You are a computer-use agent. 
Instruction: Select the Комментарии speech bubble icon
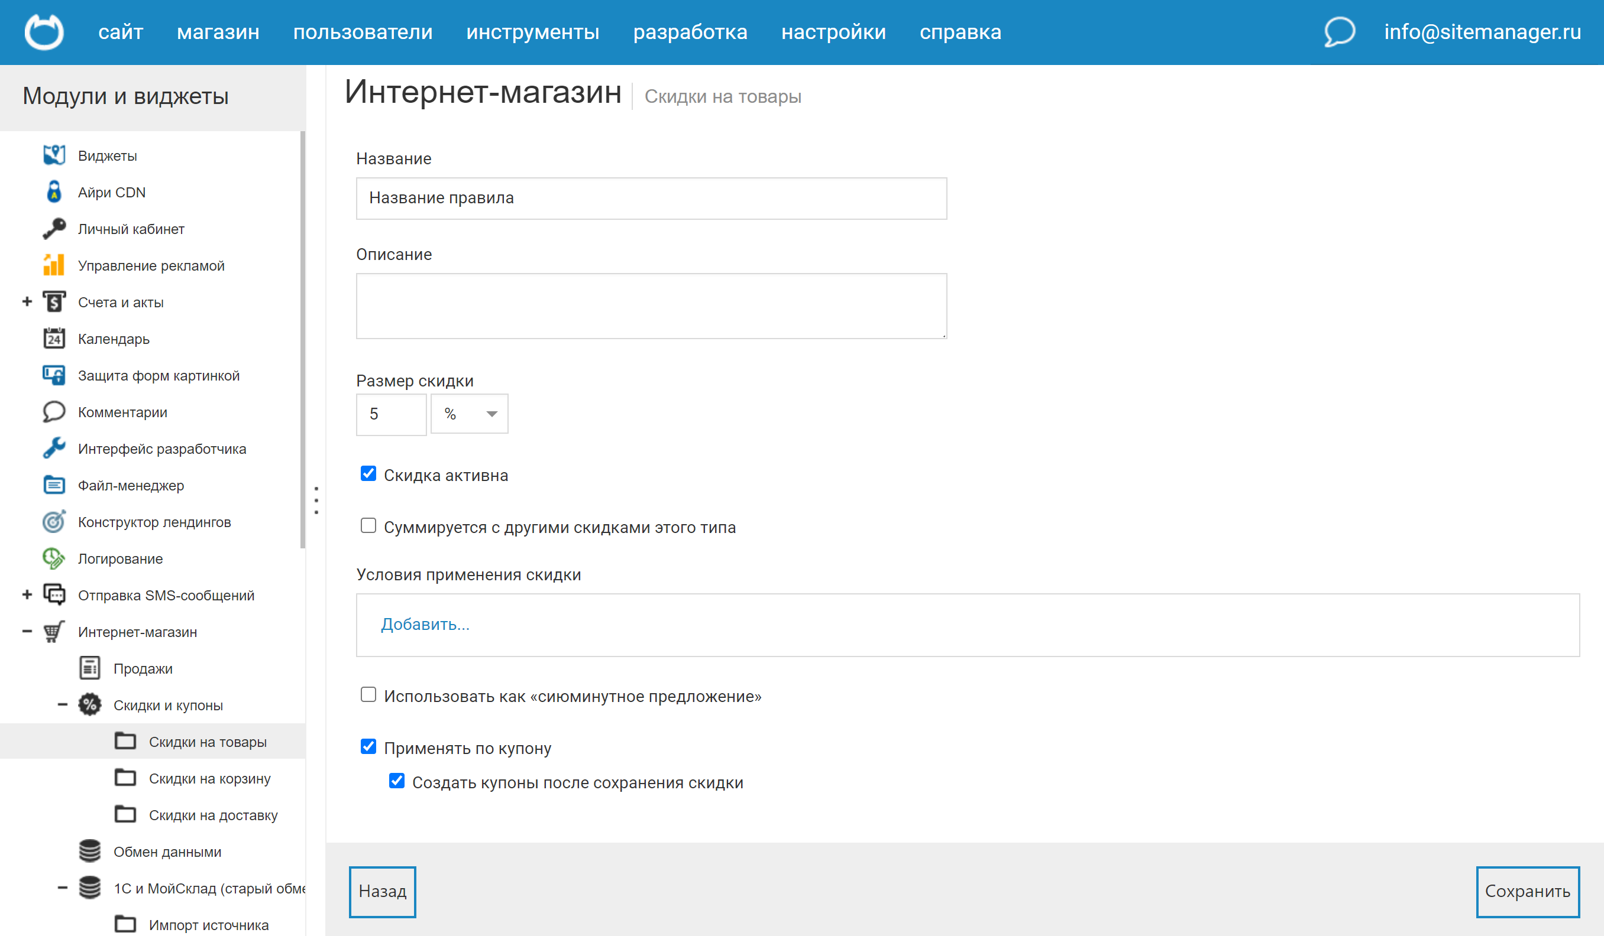coord(54,411)
